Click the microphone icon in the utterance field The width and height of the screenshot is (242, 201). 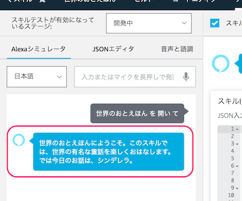pos(186,77)
